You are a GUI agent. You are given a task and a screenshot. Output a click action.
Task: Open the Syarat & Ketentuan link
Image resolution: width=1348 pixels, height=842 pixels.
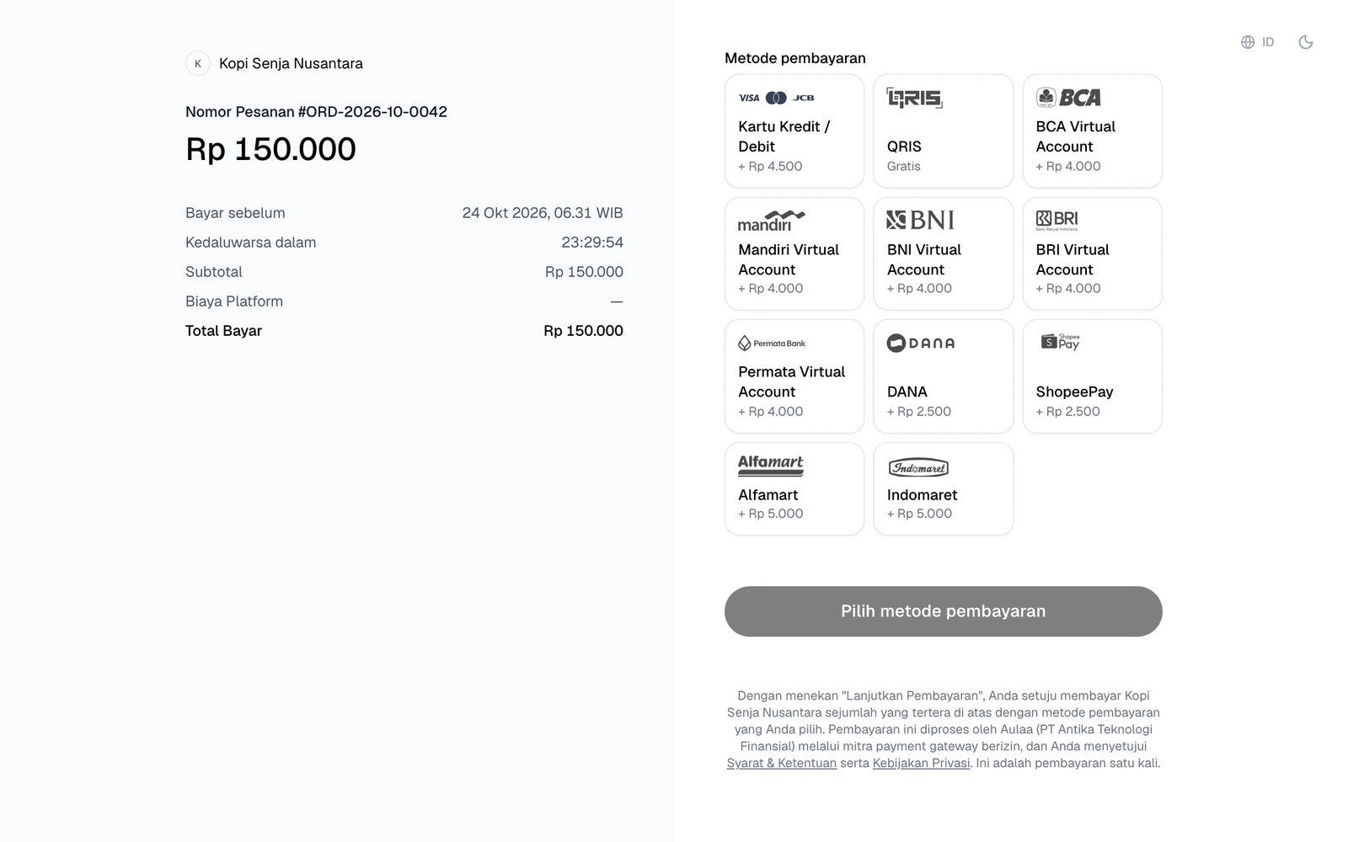tap(782, 763)
